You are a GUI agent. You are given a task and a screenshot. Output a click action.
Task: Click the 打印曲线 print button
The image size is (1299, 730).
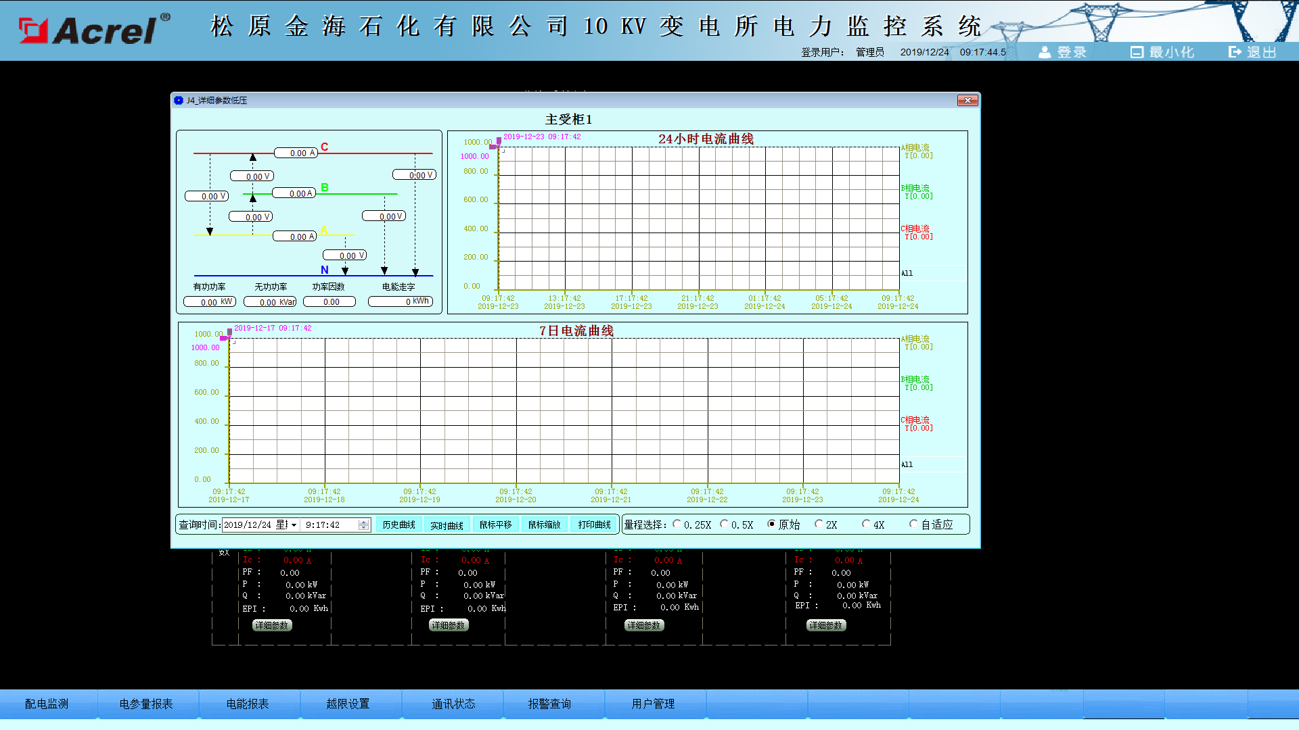[x=594, y=525]
